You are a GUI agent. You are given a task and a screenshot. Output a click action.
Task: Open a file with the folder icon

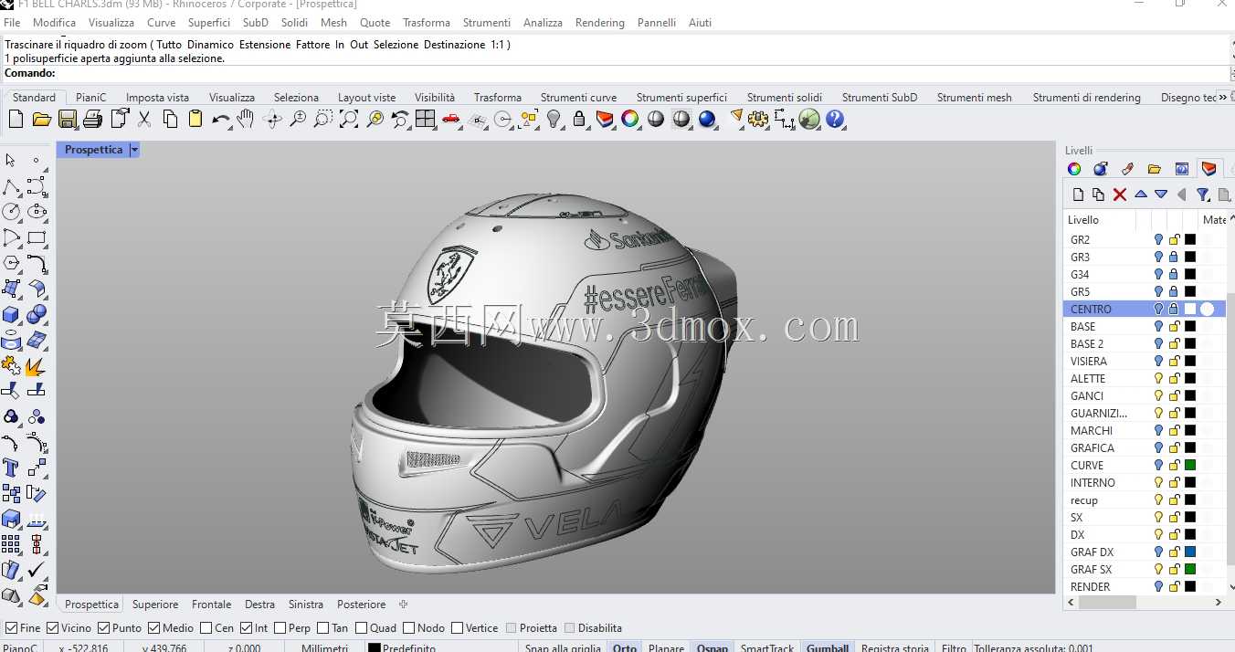(x=41, y=119)
